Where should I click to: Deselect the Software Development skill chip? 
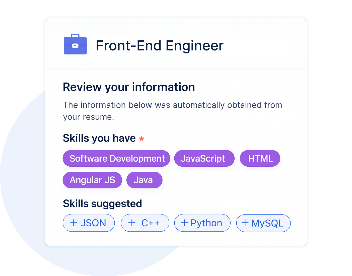116,158
